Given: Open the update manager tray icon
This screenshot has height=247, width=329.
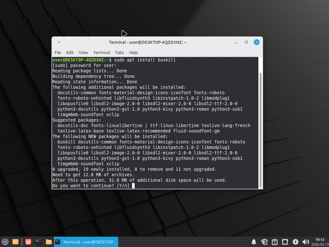Looking at the screenshot, I should (x=275, y=242).
